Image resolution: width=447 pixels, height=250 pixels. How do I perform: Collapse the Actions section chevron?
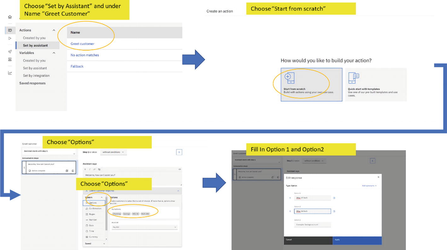pos(54,30)
